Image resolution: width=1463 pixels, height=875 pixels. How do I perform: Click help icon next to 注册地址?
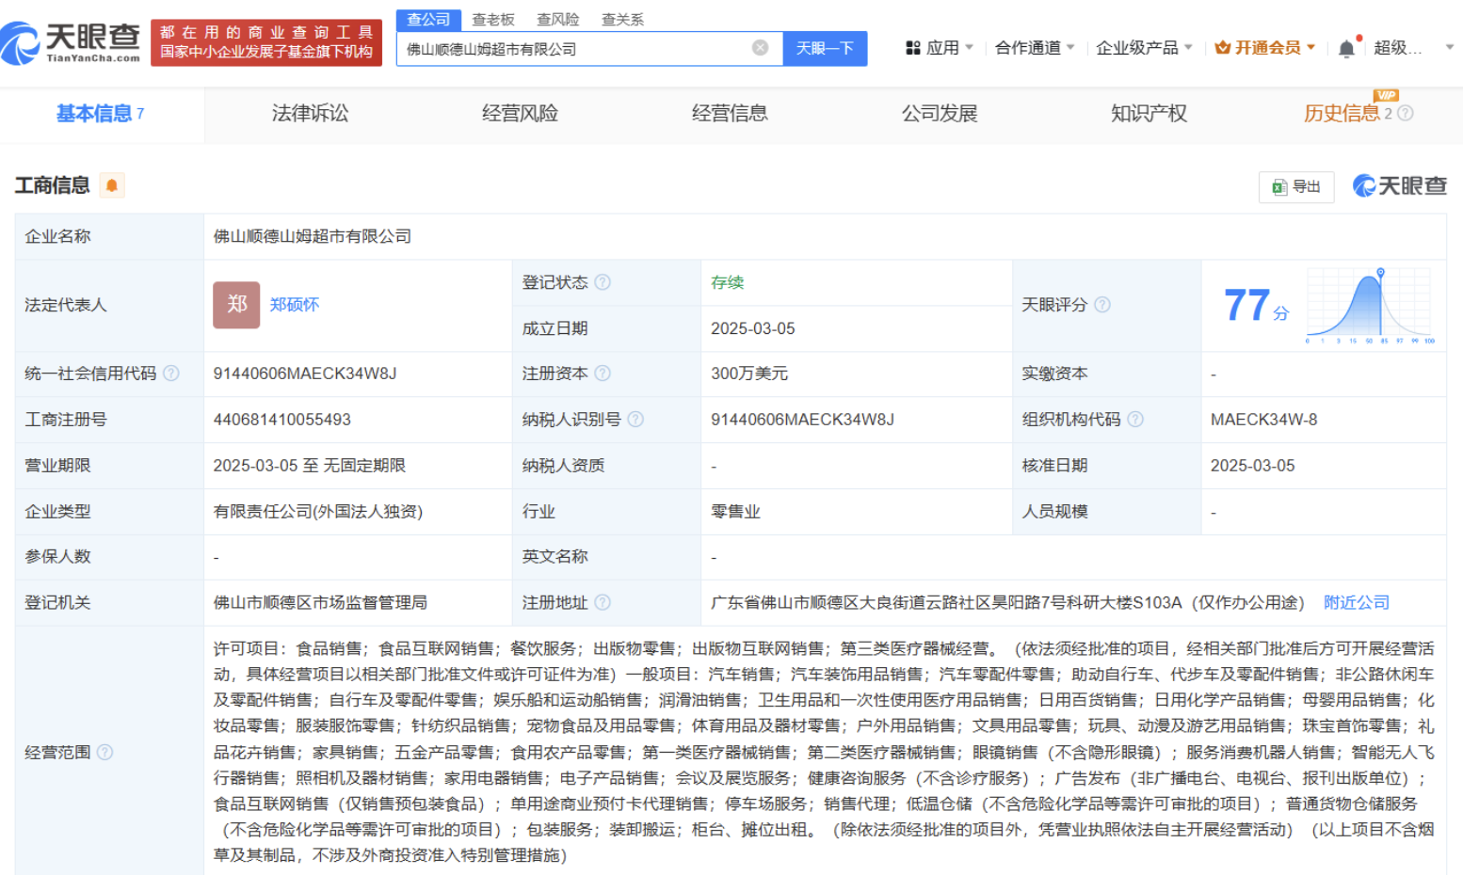click(603, 602)
